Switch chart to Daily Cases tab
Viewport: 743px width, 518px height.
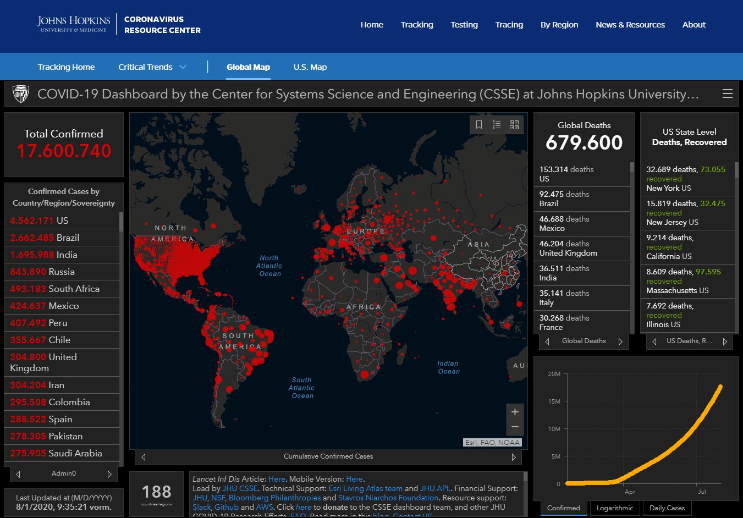[667, 508]
